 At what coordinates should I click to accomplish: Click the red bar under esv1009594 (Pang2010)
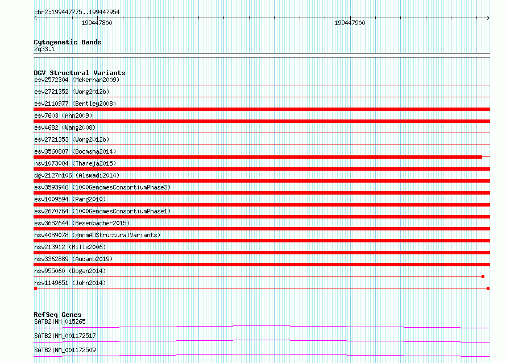tap(262, 205)
